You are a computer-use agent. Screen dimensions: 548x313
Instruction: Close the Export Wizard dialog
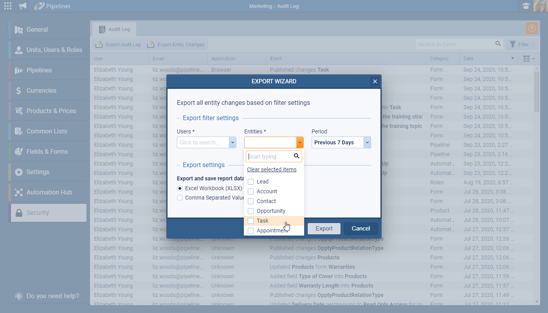coord(375,81)
